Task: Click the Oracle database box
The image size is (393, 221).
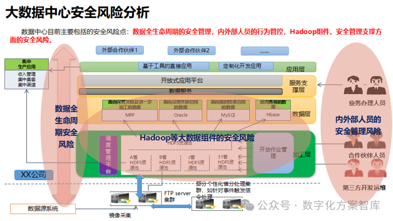Action: point(180,115)
